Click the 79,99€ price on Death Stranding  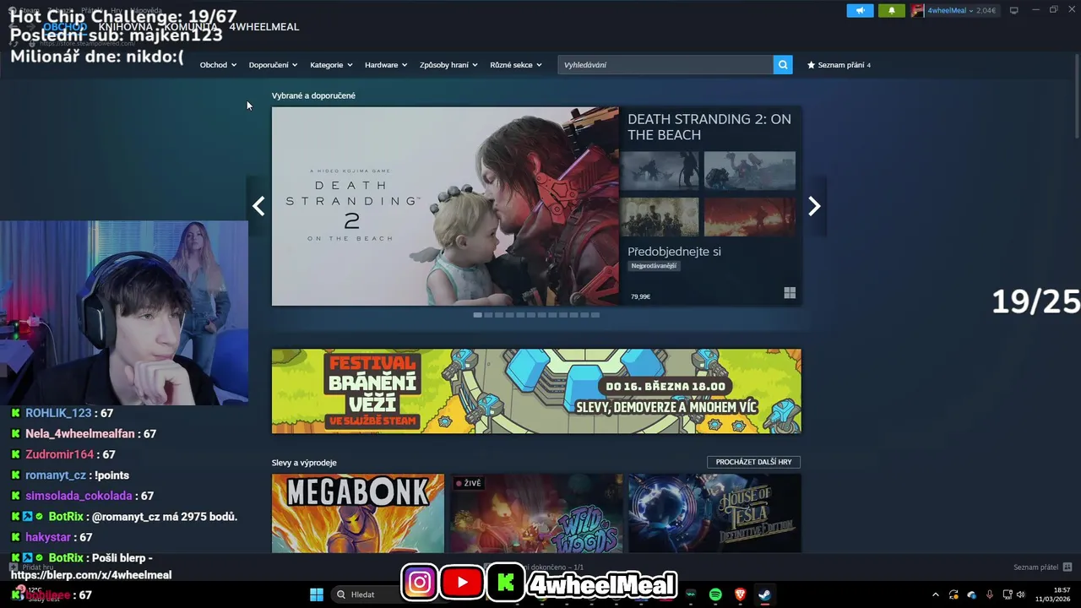640,297
